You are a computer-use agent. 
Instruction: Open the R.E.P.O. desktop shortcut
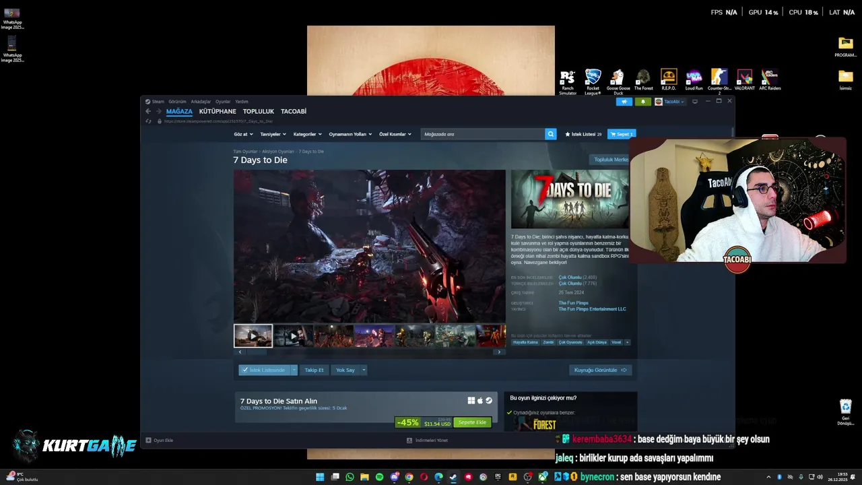click(669, 79)
